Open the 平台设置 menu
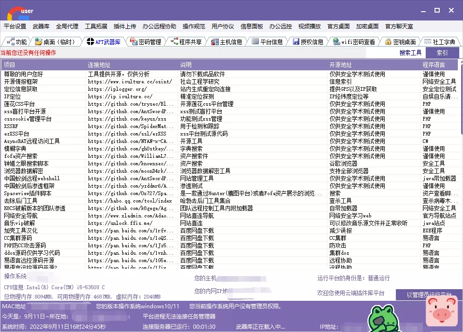The width and height of the screenshot is (463, 332). [16, 27]
